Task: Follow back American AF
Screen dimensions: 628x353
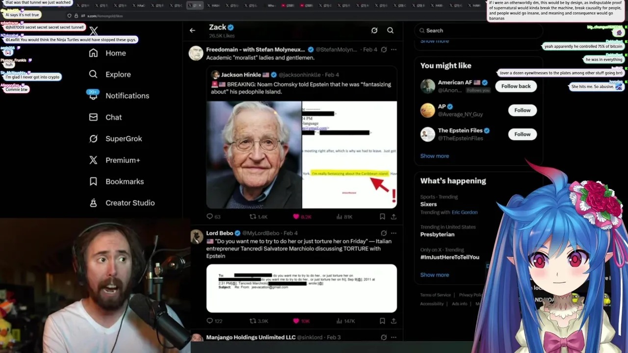Action: pos(516,86)
